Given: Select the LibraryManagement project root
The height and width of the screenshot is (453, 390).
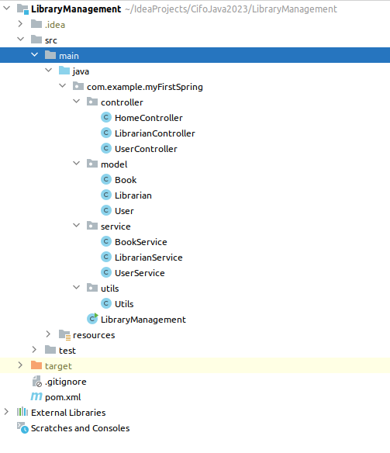Looking at the screenshot, I should click(76, 9).
